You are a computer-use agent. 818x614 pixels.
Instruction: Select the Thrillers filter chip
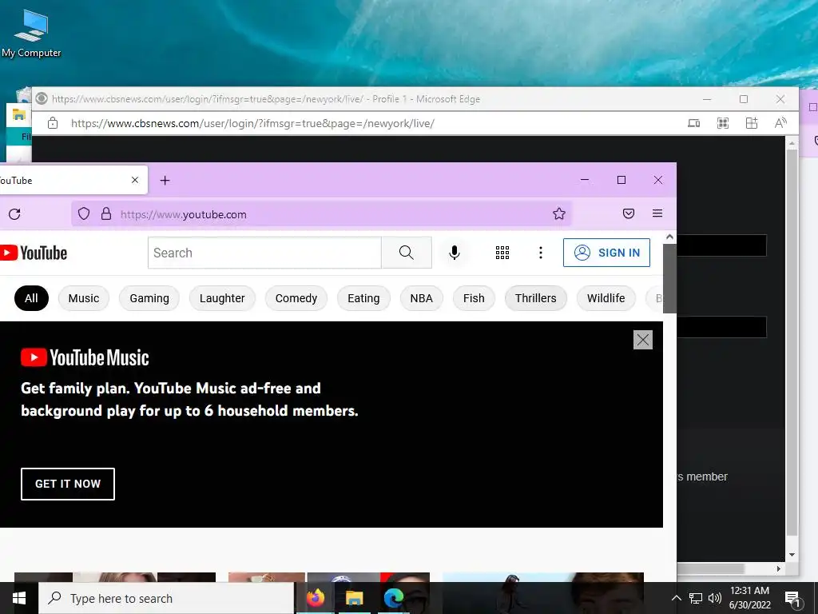[x=536, y=298]
